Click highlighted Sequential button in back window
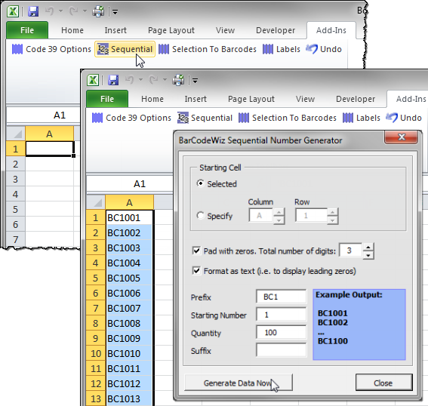Screen dimensions: 428x406 pos(125,49)
